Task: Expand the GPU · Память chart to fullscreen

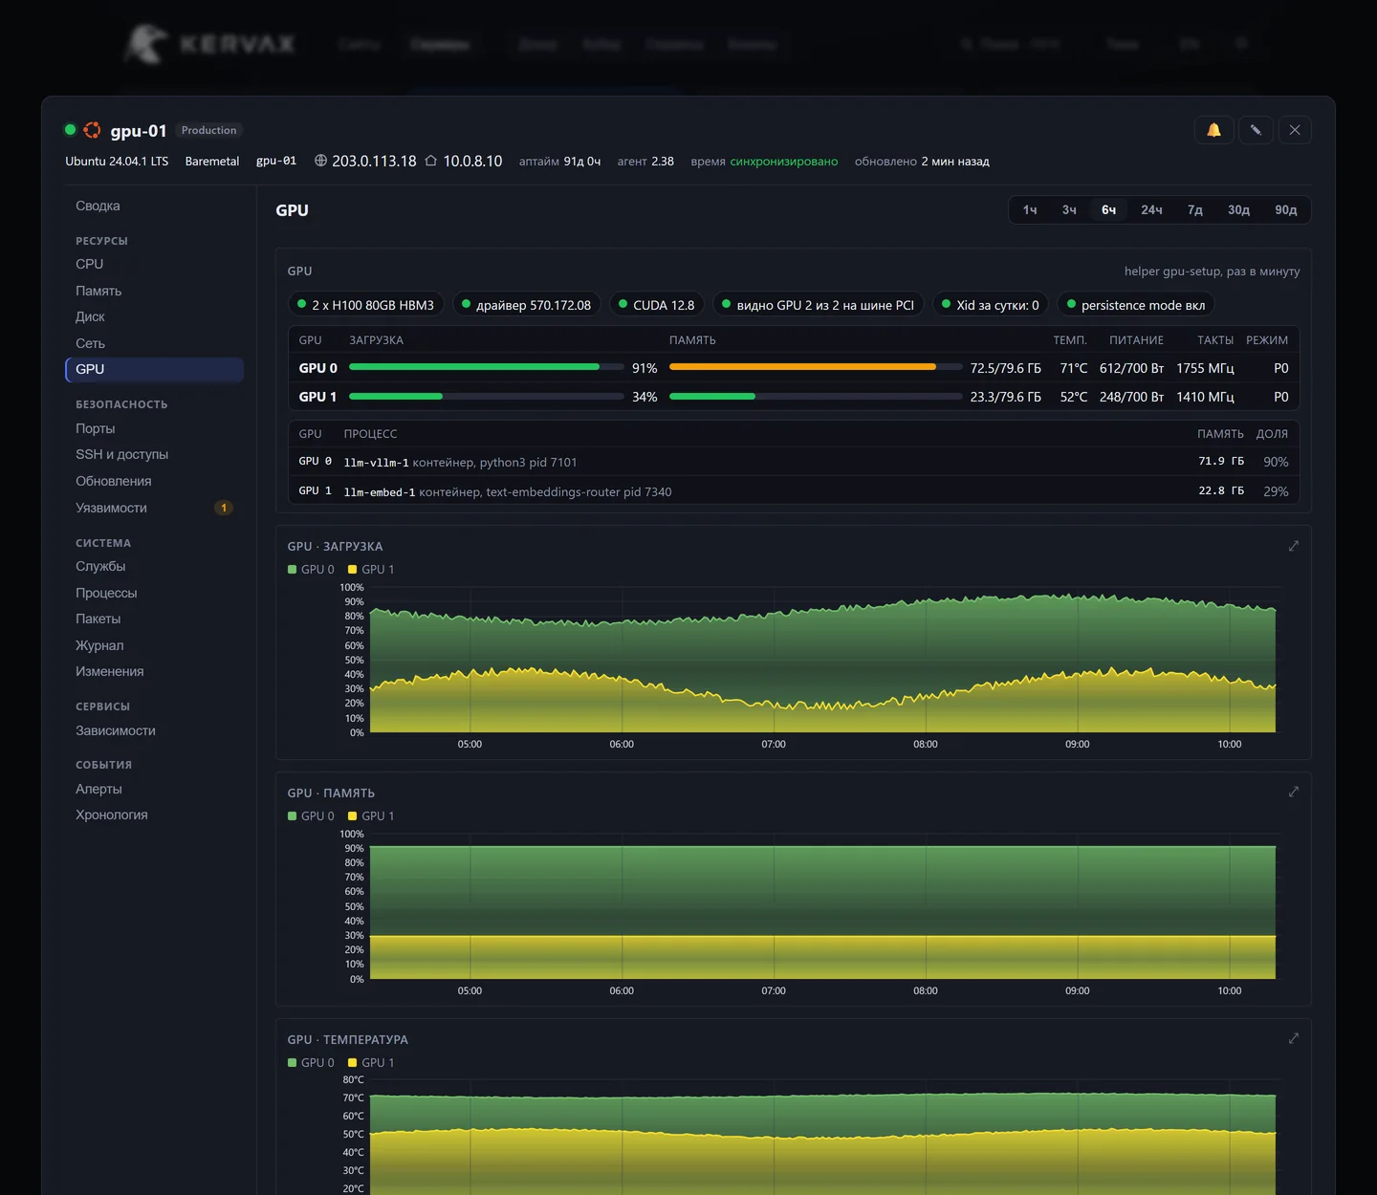Action: (1294, 792)
